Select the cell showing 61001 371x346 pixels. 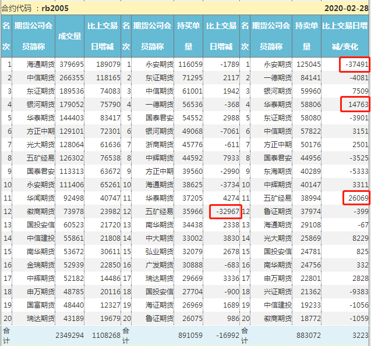(x=192, y=91)
